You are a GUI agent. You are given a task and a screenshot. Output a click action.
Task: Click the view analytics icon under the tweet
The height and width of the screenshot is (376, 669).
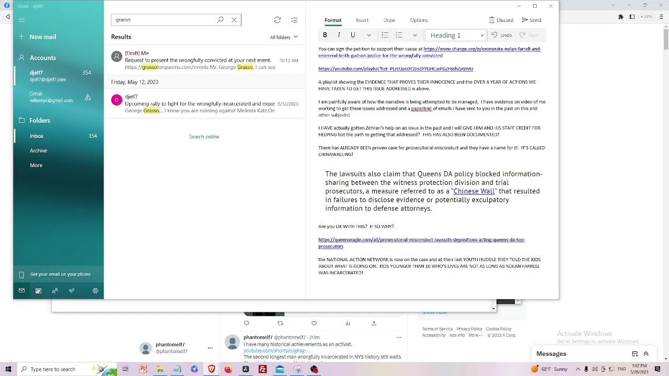348,323
